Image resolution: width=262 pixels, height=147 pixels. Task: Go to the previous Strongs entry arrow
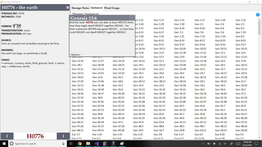pos(7,136)
